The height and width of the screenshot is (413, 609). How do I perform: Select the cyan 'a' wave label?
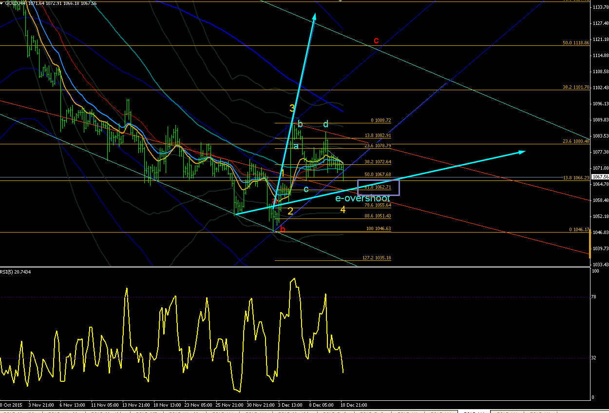pyautogui.click(x=296, y=146)
